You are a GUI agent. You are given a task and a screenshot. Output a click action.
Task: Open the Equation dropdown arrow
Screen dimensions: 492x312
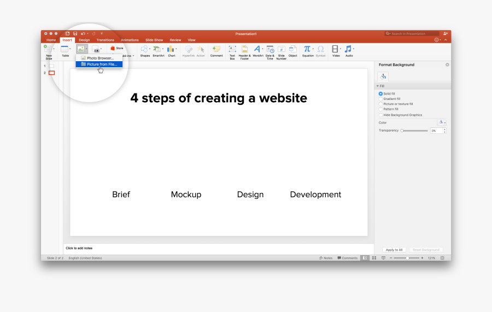(x=313, y=49)
